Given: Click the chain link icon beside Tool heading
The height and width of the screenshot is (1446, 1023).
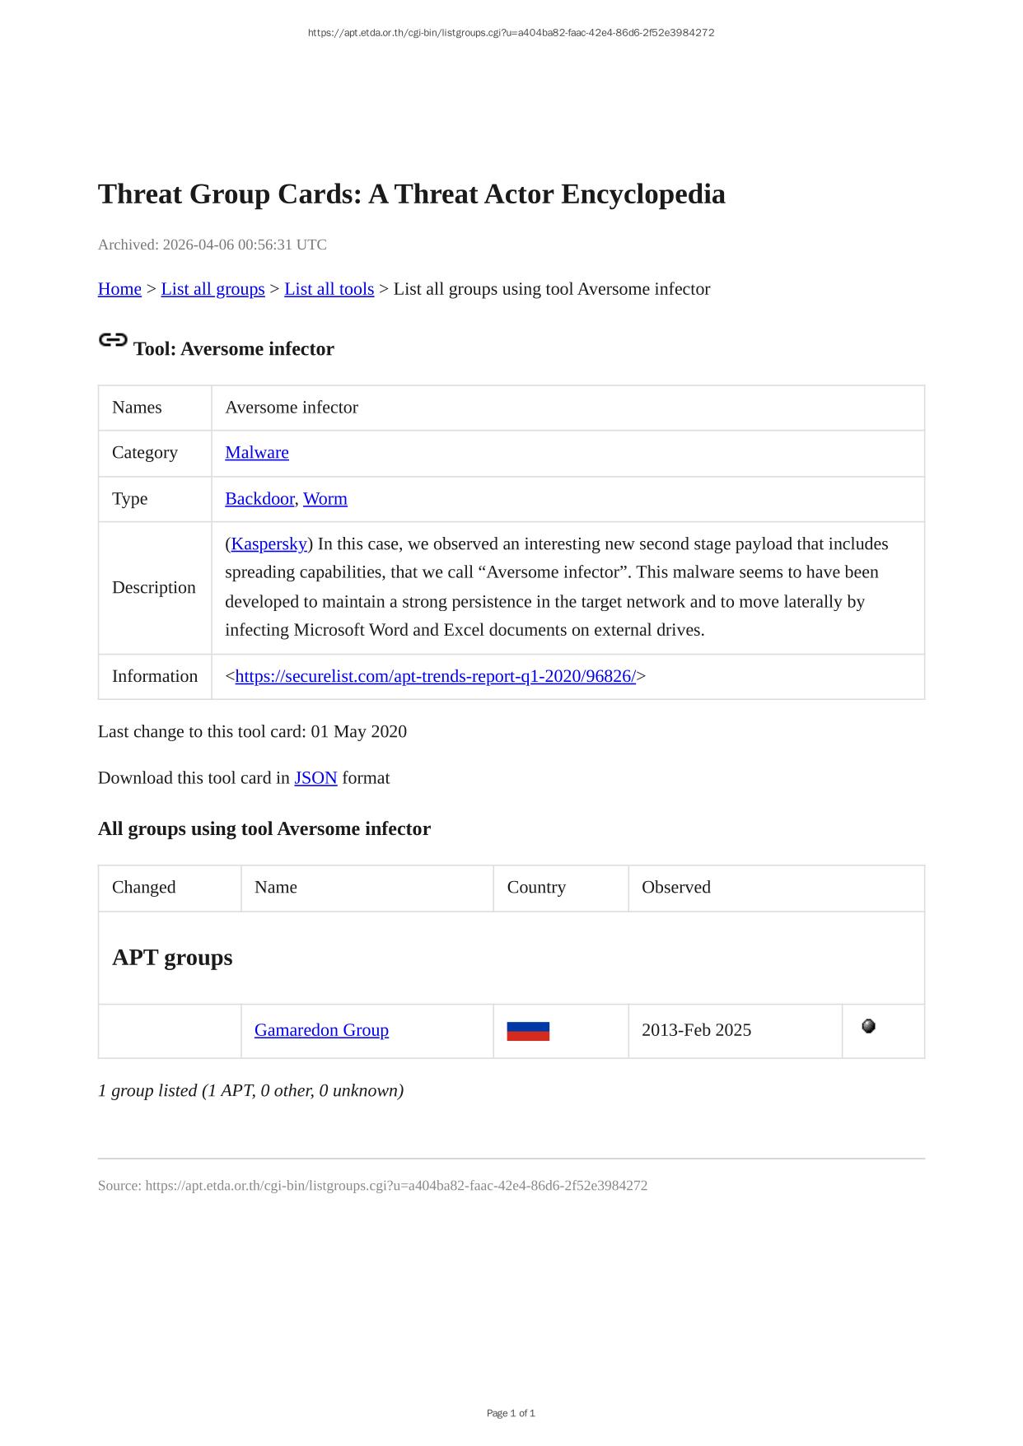Looking at the screenshot, I should (x=113, y=340).
